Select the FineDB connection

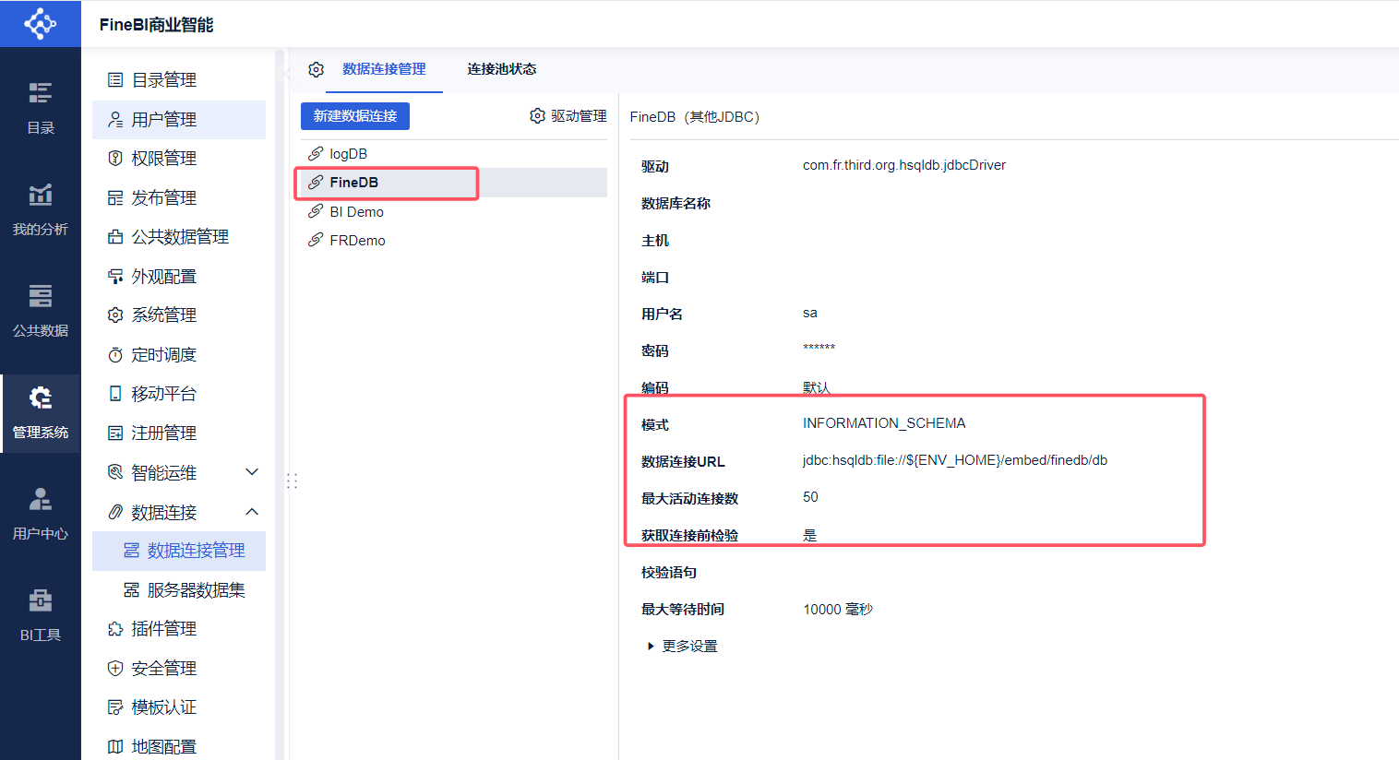coord(454,183)
